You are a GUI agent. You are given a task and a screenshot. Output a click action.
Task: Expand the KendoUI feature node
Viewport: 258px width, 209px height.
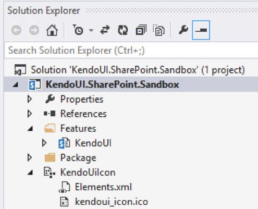pyautogui.click(x=44, y=143)
